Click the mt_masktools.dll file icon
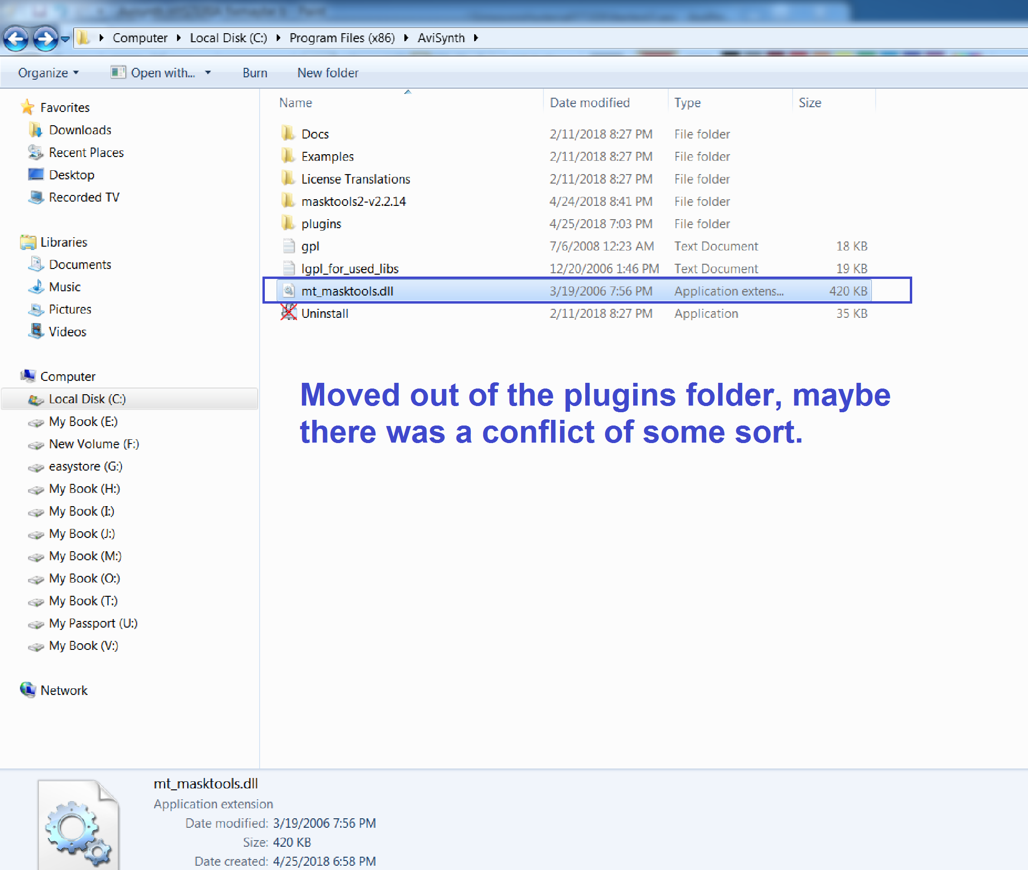Viewport: 1028px width, 870px height. pyautogui.click(x=288, y=291)
